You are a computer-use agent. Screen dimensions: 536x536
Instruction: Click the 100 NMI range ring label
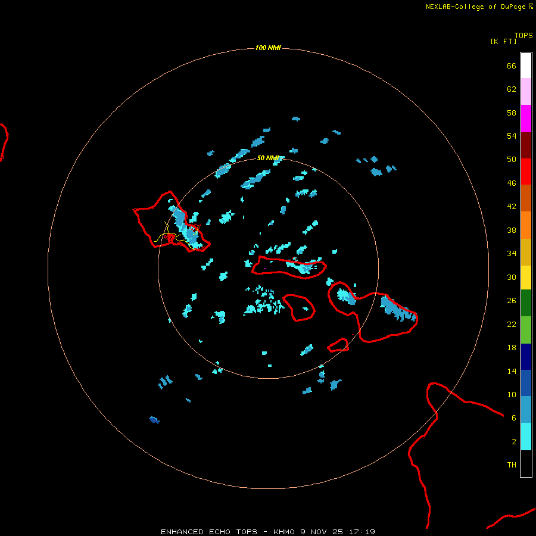tap(268, 48)
